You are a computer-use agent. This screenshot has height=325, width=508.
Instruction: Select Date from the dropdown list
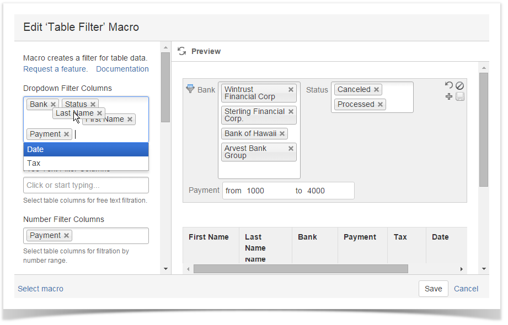[85, 149]
